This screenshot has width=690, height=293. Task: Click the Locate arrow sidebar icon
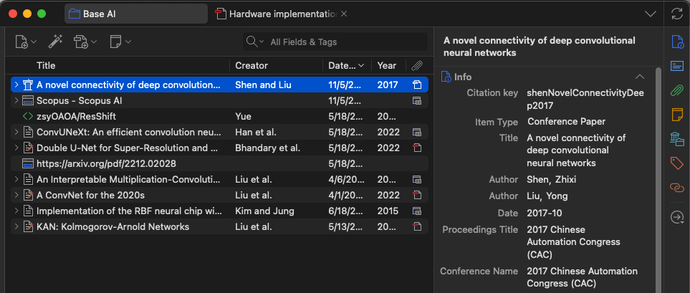coord(677,217)
